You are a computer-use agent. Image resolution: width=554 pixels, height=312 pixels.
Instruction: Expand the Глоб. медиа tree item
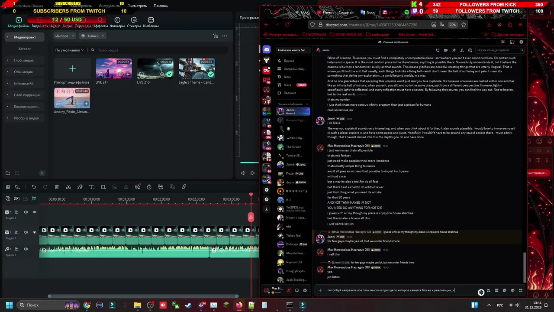pyautogui.click(x=7, y=60)
